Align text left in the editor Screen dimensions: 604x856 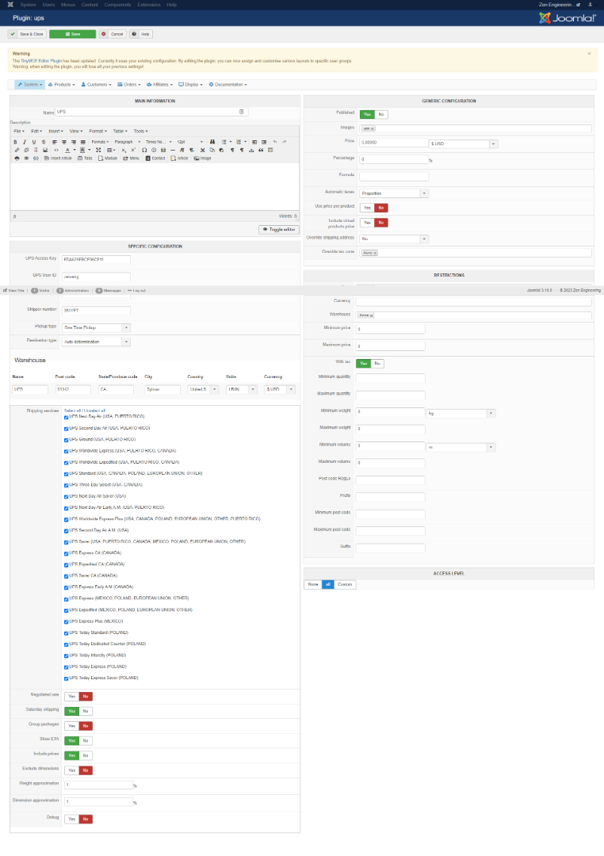coord(55,142)
